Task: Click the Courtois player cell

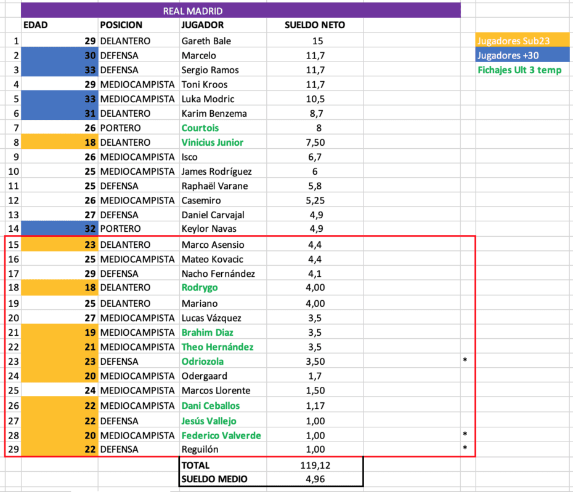Action: pos(200,128)
